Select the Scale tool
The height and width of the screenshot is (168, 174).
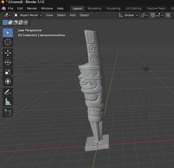[x=8, y=72]
